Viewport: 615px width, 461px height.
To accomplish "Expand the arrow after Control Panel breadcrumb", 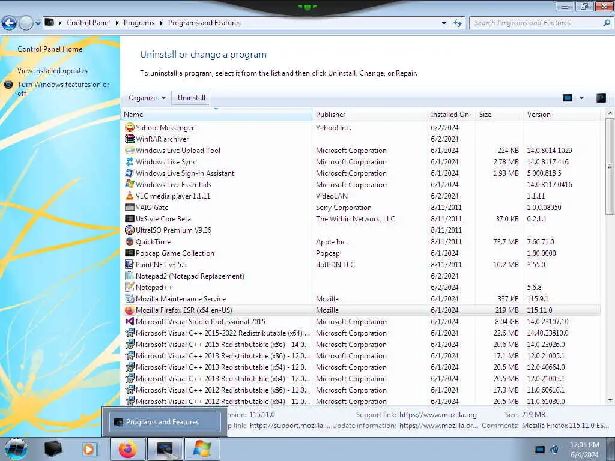I will [x=117, y=23].
